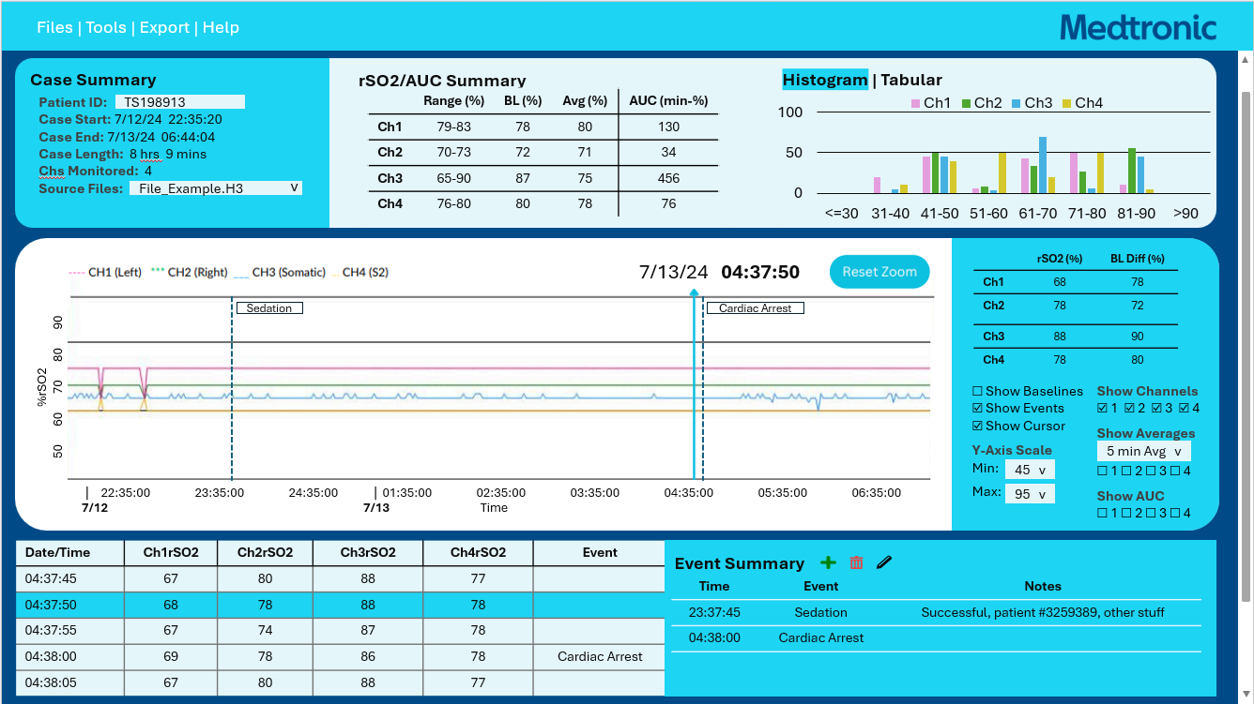Click the Patient ID field
The image size is (1254, 704).
pyautogui.click(x=180, y=101)
